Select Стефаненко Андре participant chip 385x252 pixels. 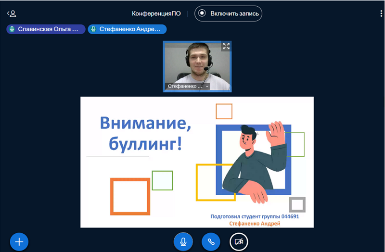tap(127, 29)
